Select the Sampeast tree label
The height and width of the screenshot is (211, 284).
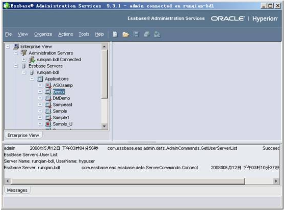pos(63,104)
